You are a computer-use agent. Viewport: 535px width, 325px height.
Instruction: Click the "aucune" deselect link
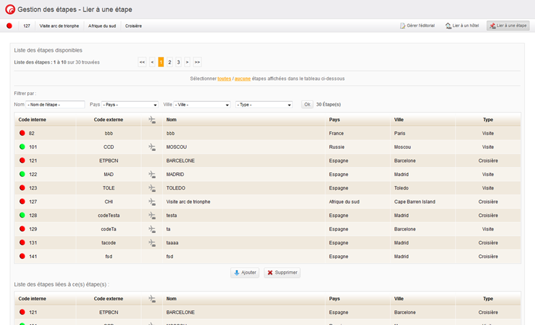pos(242,79)
